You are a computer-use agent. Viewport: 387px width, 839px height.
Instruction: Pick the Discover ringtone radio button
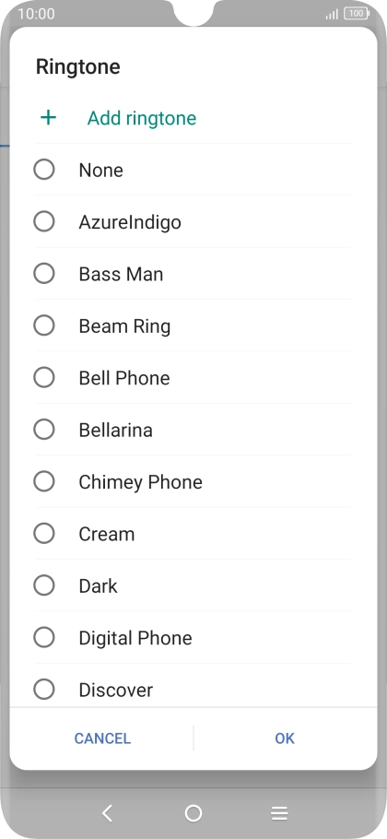click(x=44, y=690)
